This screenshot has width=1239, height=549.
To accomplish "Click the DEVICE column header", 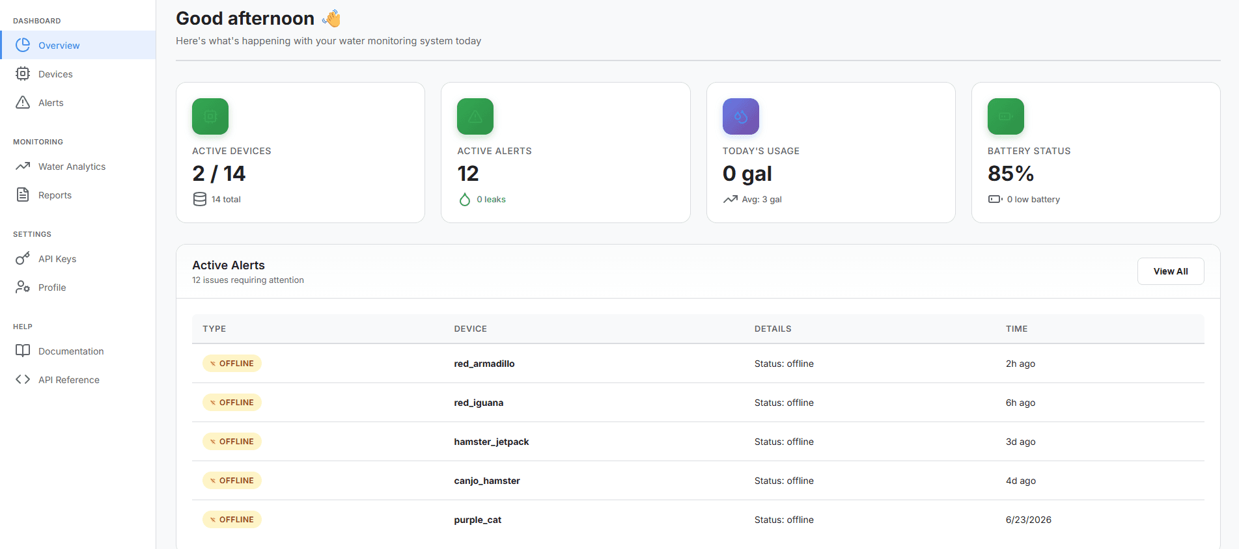I will click(x=471, y=328).
